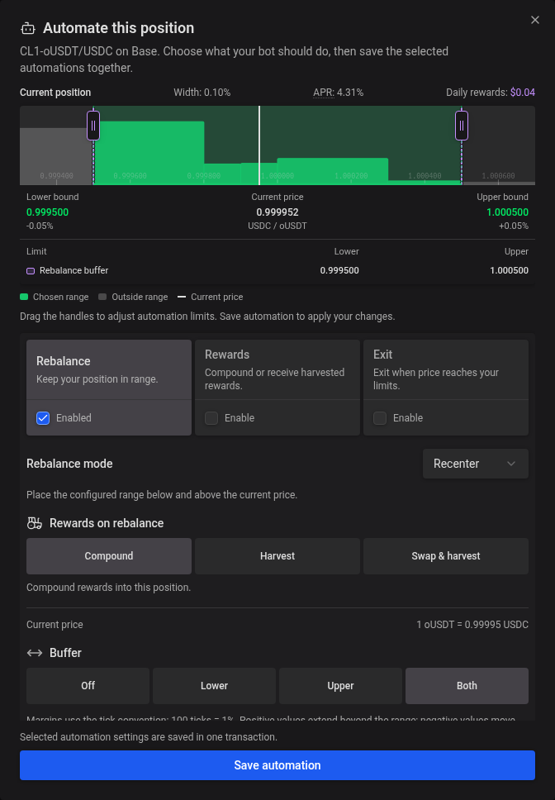555x800 pixels.
Task: Click the white current price line on chart
Action: [x=259, y=145]
